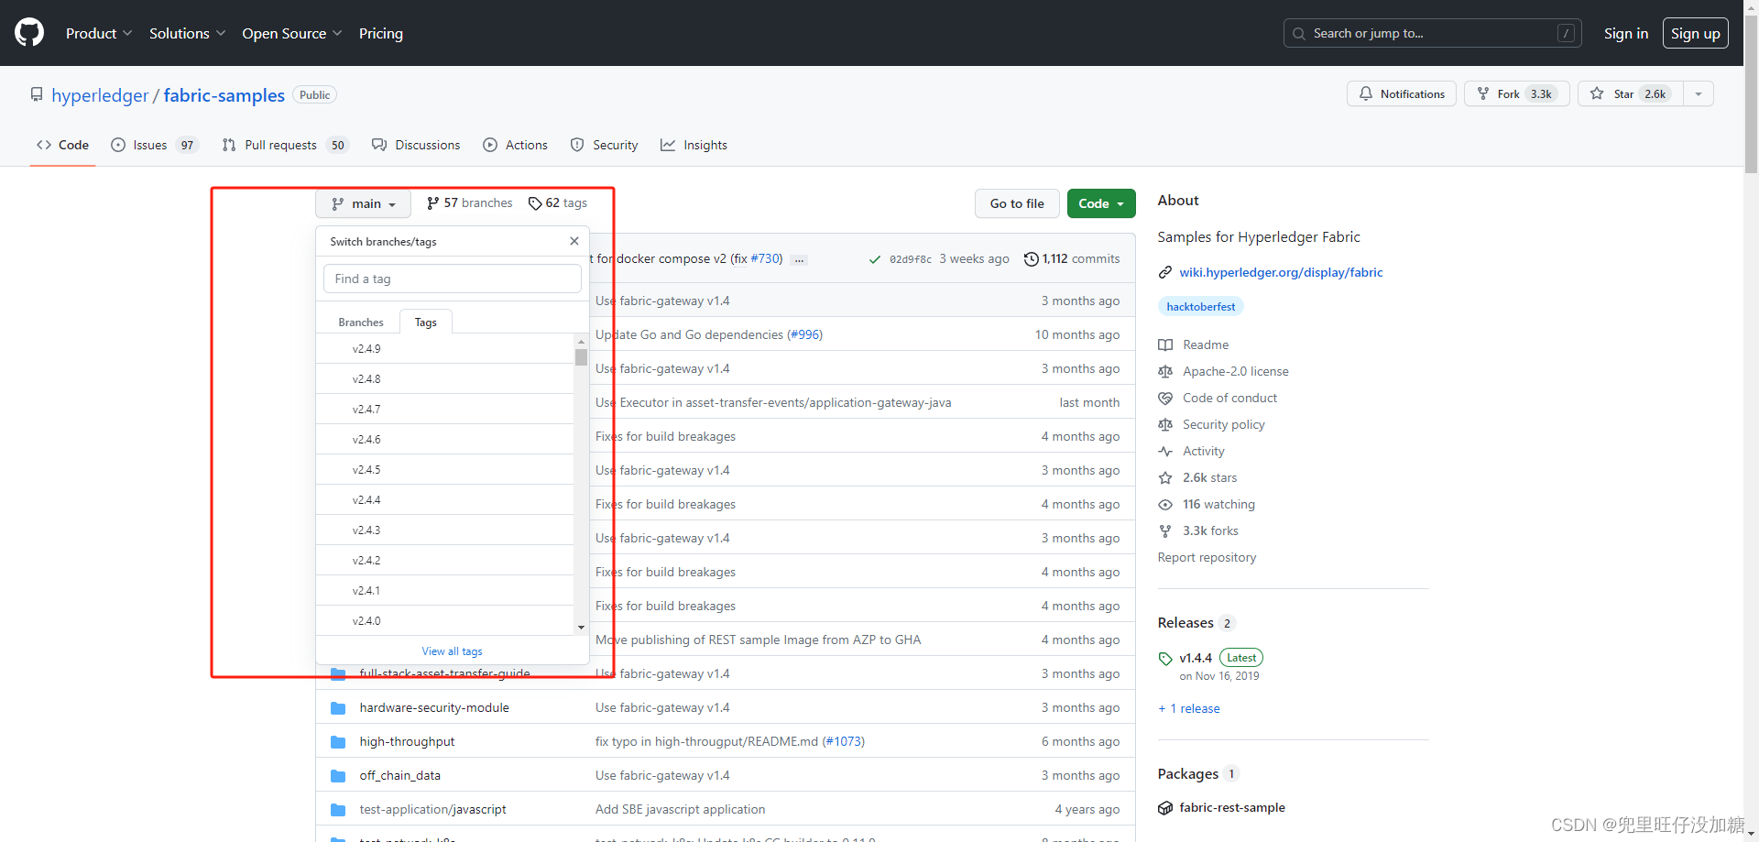Image resolution: width=1759 pixels, height=842 pixels.
Task: Expand the Product menu
Action: [x=99, y=33]
